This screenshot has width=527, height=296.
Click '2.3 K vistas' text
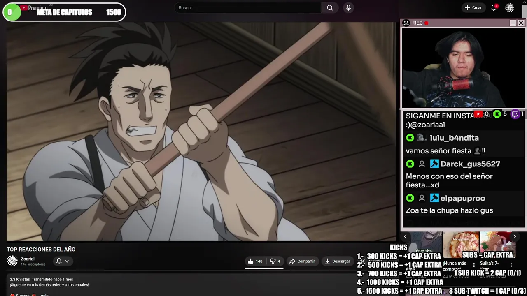point(20,280)
